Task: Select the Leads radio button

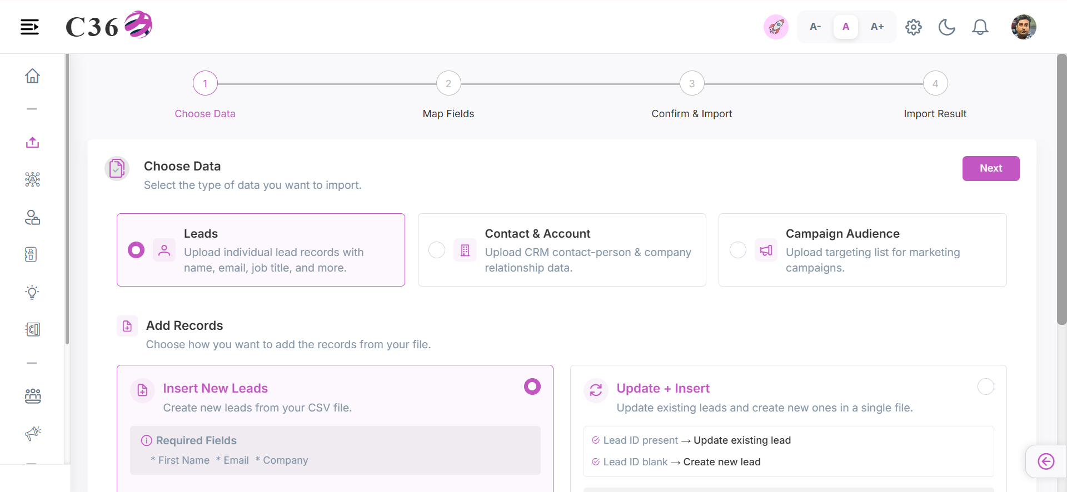Action: coord(136,250)
